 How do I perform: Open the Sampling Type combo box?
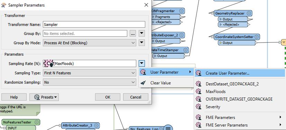90,73
